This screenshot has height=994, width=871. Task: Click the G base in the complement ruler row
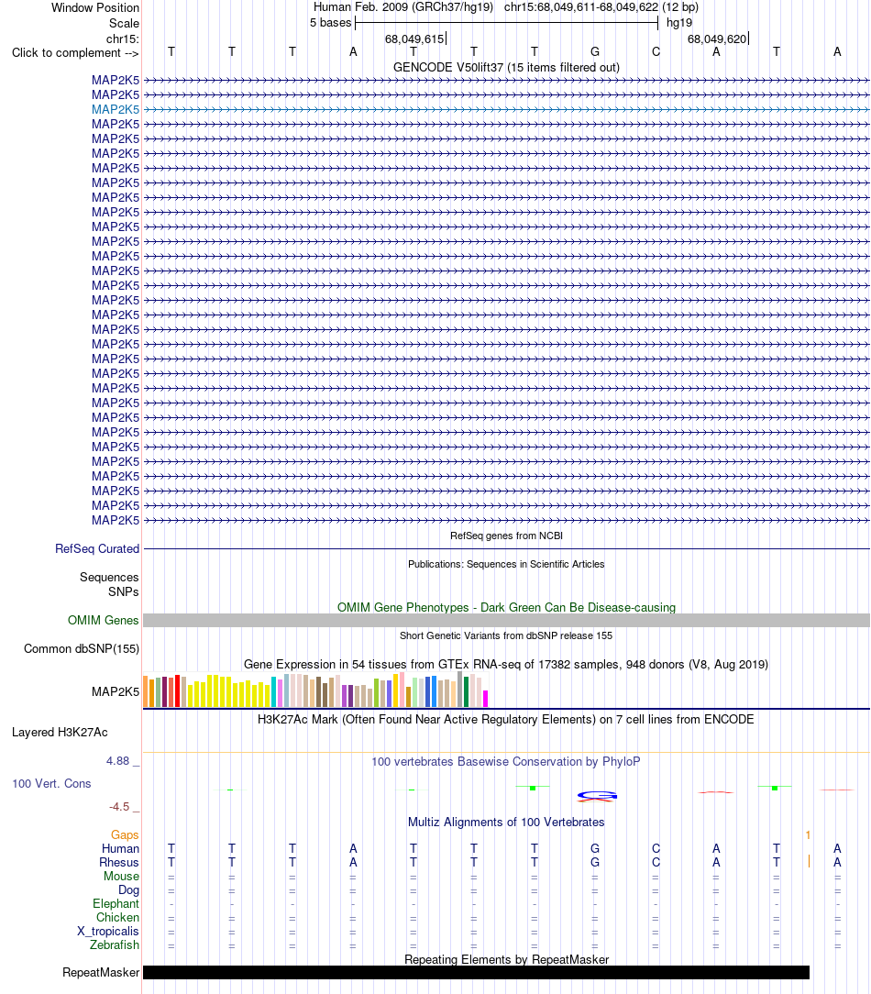click(595, 52)
